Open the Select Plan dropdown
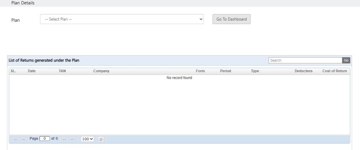Viewport: 360px width, 150px height. 122,19
